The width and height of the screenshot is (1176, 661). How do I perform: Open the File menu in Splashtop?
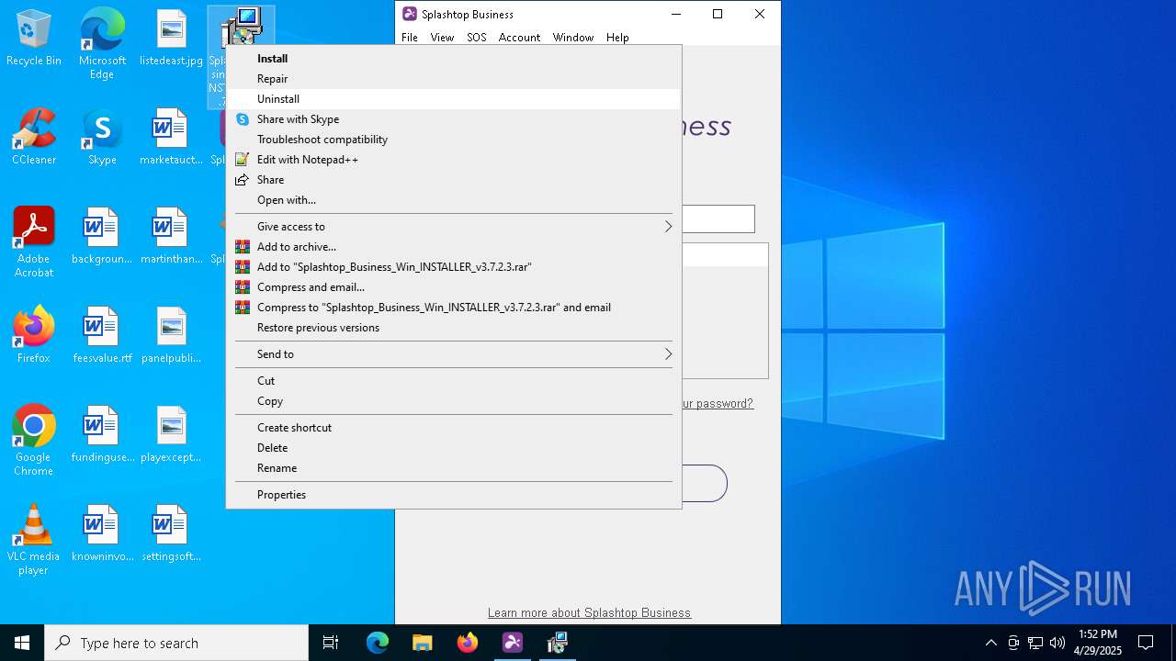410,38
